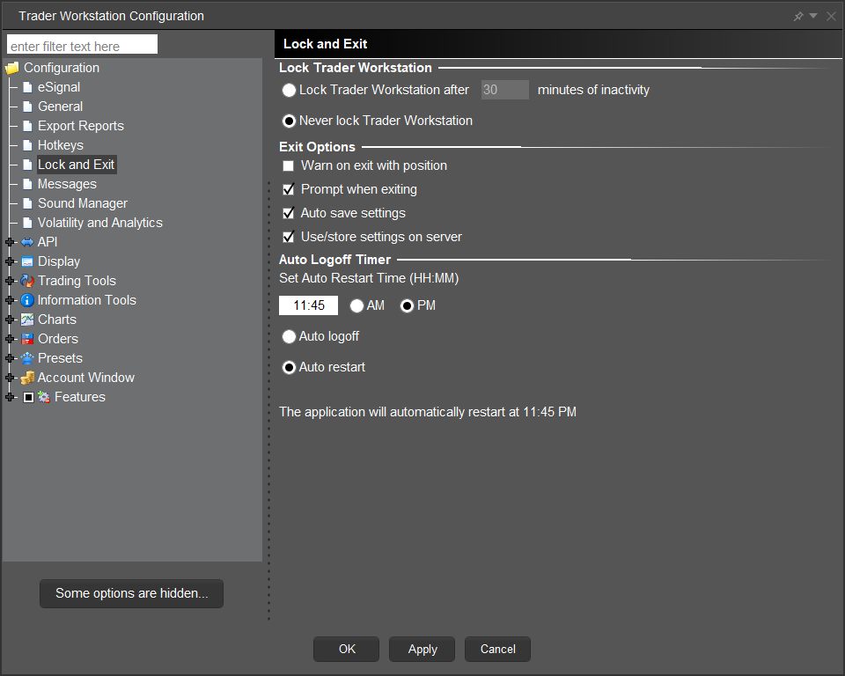Click the API arrows icon in tree

click(x=27, y=242)
